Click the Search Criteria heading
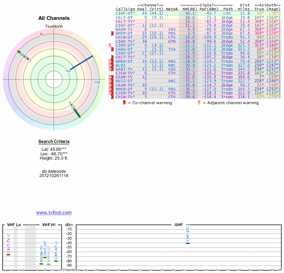Image resolution: width=284 pixels, height=273 pixels. (54, 142)
